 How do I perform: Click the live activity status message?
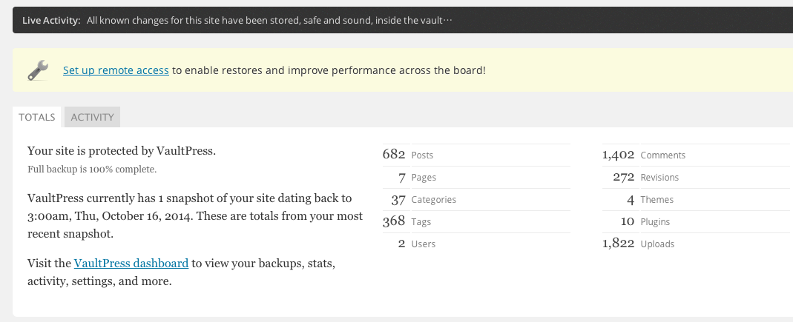click(x=269, y=21)
